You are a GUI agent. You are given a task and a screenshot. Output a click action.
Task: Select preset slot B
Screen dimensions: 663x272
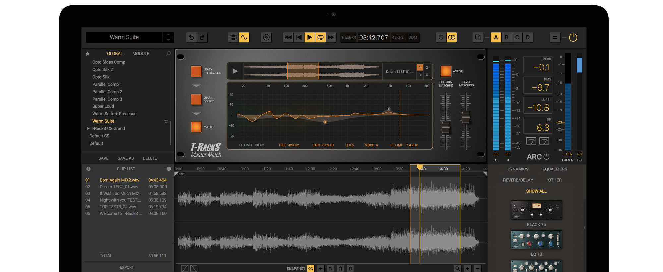coord(507,37)
